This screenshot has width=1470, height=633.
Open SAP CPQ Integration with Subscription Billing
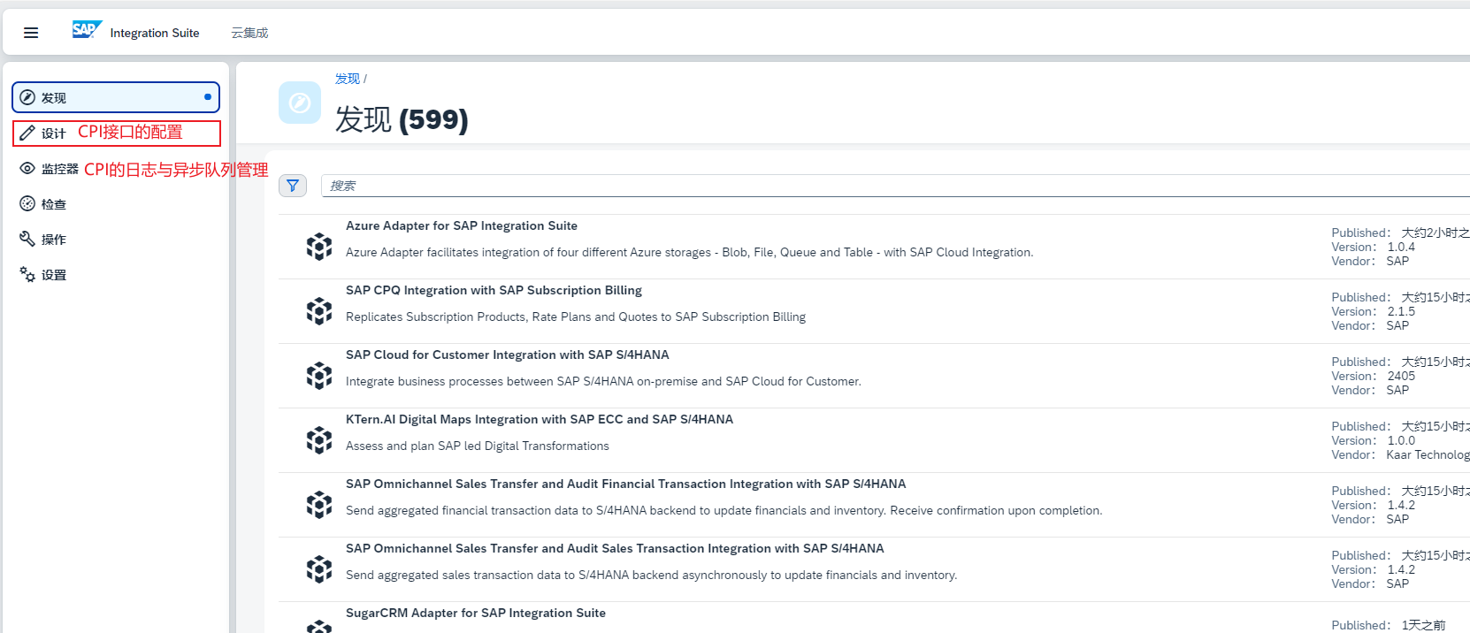click(494, 291)
